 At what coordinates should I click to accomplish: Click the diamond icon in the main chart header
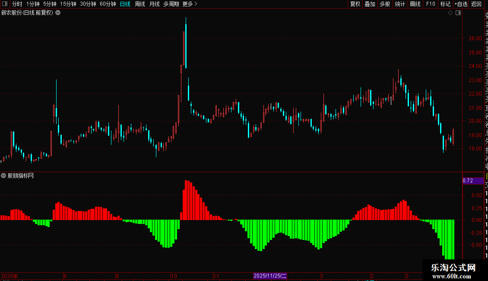(450, 13)
